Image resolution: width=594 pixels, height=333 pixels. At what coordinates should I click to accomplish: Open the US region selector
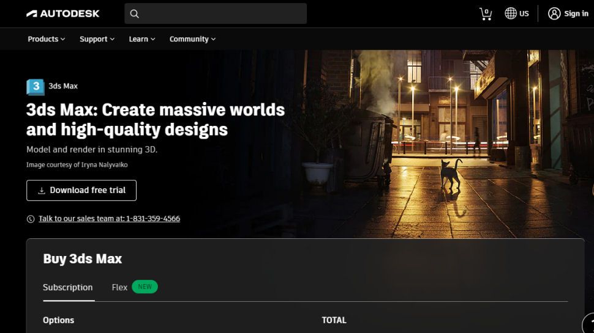pyautogui.click(x=517, y=13)
